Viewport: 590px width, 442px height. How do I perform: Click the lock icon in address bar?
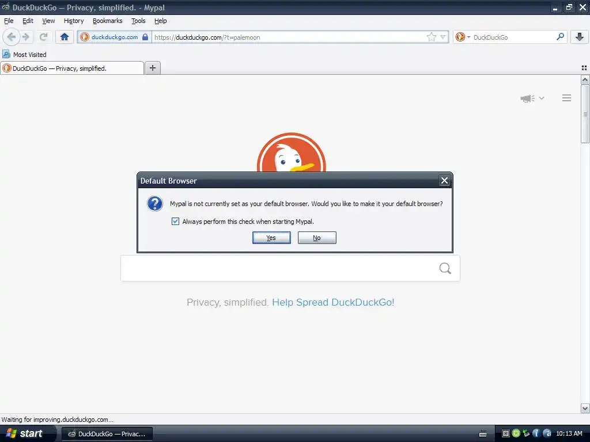coord(145,37)
